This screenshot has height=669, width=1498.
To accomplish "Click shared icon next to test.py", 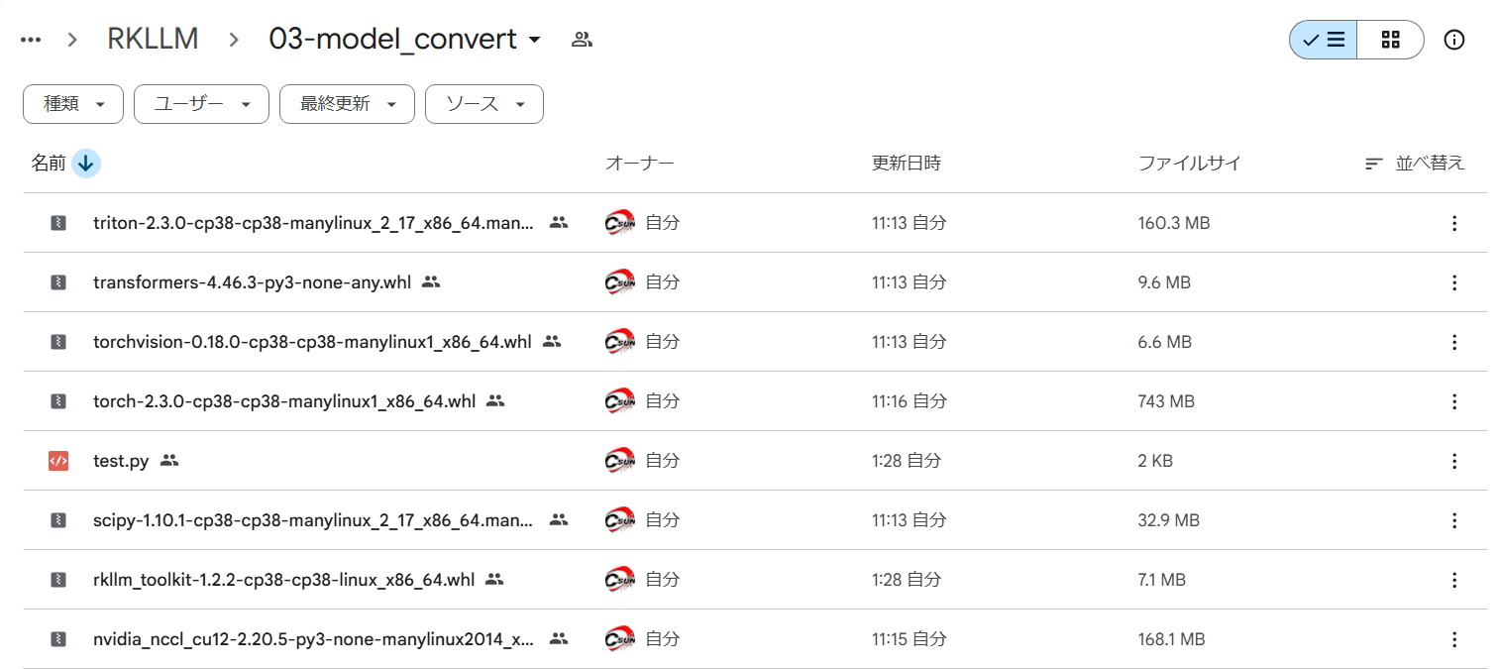I will coord(169,461).
